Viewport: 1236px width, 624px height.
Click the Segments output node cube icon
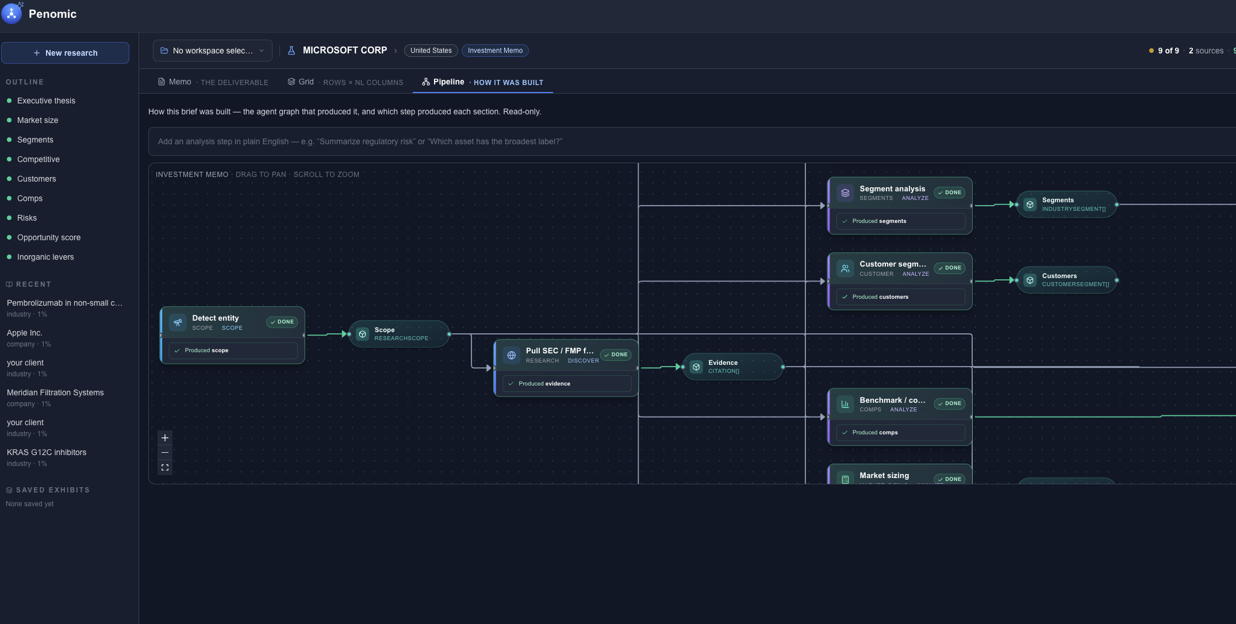[x=1030, y=205]
